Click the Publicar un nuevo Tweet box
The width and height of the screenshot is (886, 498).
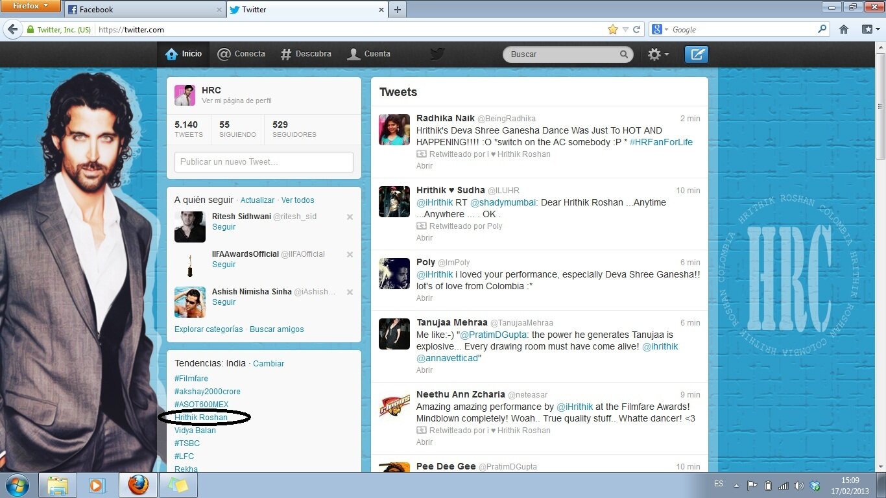click(x=263, y=162)
